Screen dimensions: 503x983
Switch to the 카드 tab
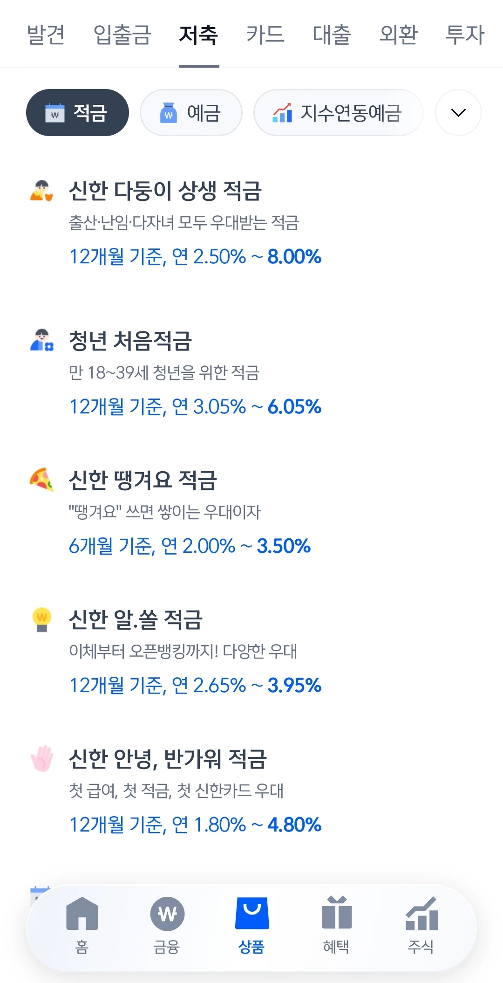pyautogui.click(x=265, y=35)
